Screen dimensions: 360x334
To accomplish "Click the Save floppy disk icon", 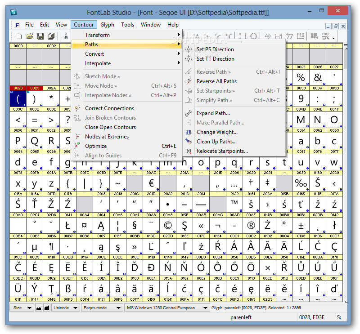I will coord(40,36).
